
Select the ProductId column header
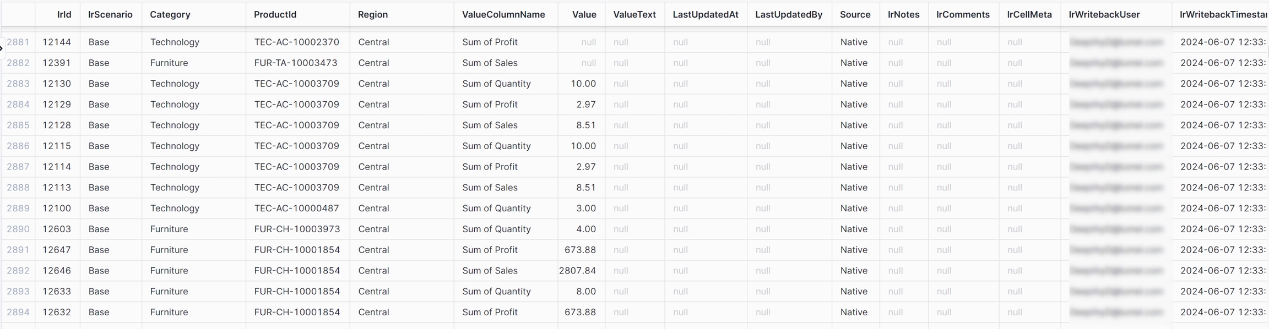point(275,15)
